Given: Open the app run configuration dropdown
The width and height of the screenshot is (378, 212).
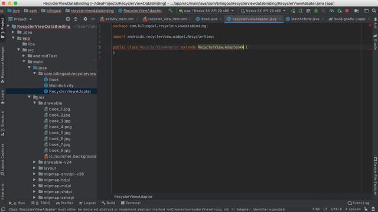Looking at the screenshot, I should coord(206,11).
